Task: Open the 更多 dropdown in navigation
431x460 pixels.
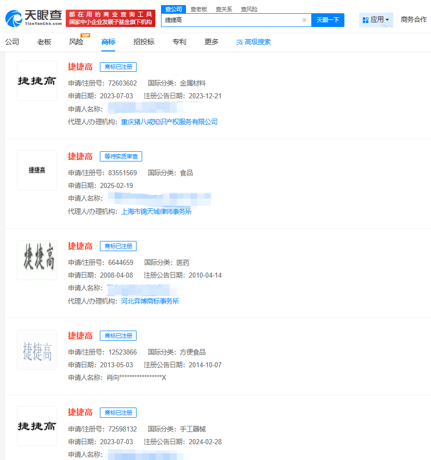Action: [211, 42]
